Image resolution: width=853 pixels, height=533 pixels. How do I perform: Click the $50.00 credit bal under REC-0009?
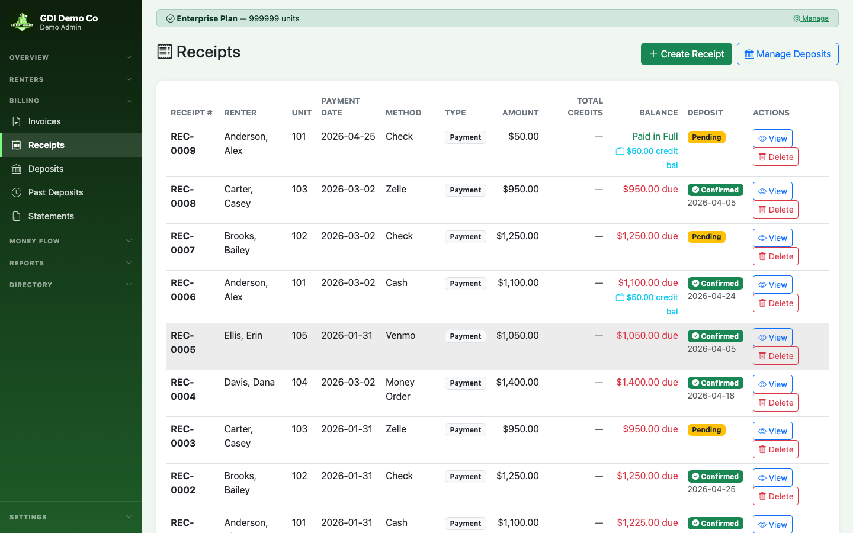[647, 158]
